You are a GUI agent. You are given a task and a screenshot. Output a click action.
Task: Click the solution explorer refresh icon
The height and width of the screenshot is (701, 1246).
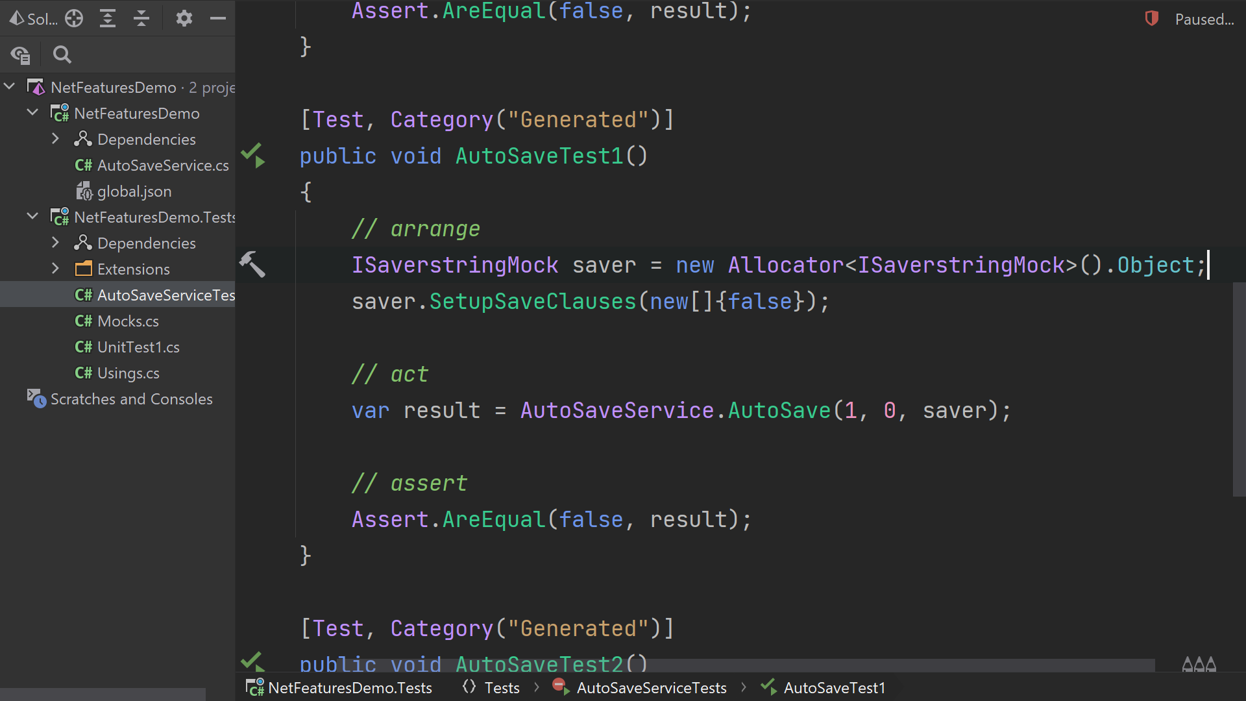click(x=75, y=18)
